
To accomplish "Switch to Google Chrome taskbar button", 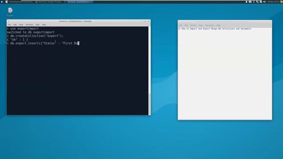I will [x=48, y=2].
